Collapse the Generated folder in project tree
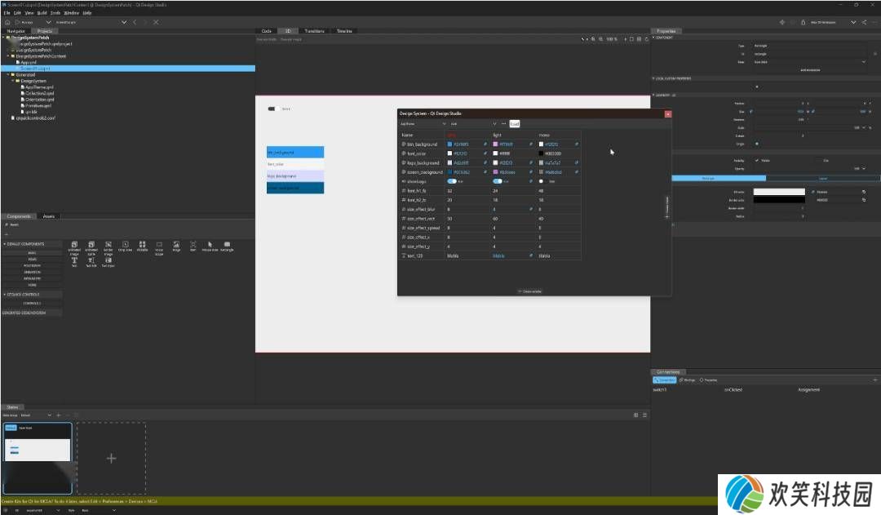 pos(8,75)
